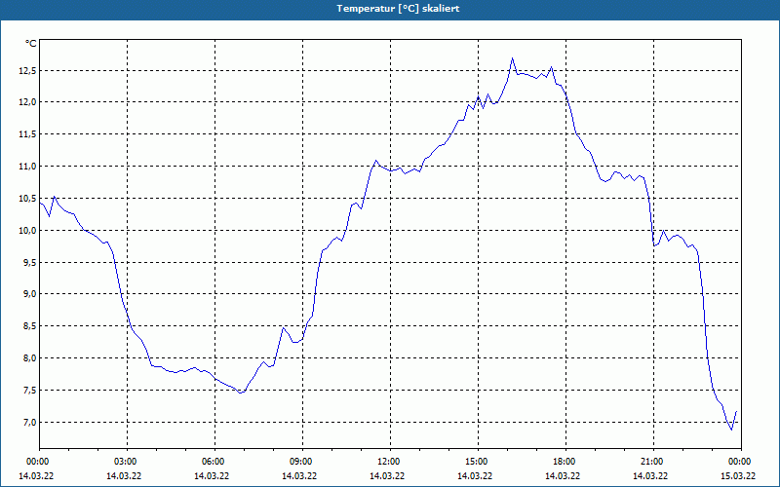780x487 pixels.
Task: Click the 00:00 label above 15.03.22
Action: pos(741,462)
